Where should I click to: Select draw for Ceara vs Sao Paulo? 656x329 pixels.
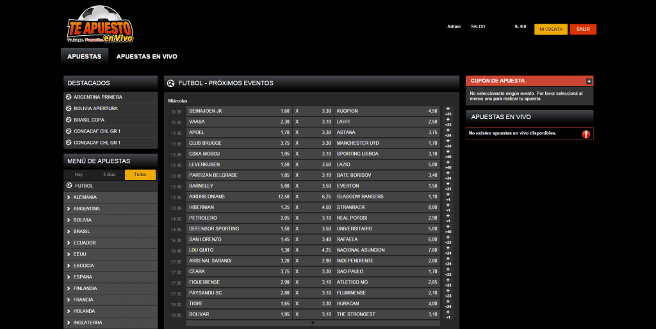(x=312, y=272)
